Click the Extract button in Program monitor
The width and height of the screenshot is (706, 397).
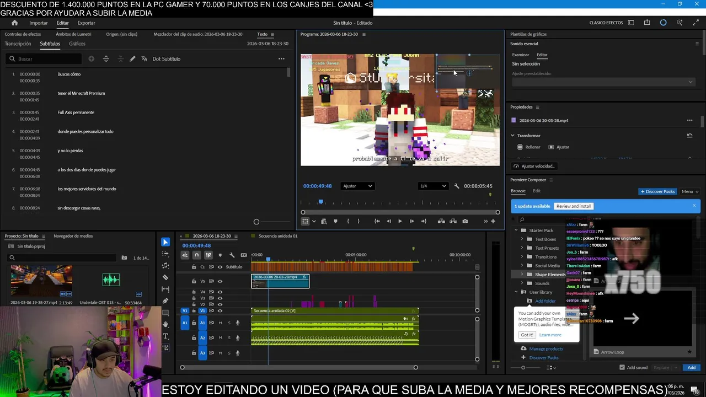453,221
